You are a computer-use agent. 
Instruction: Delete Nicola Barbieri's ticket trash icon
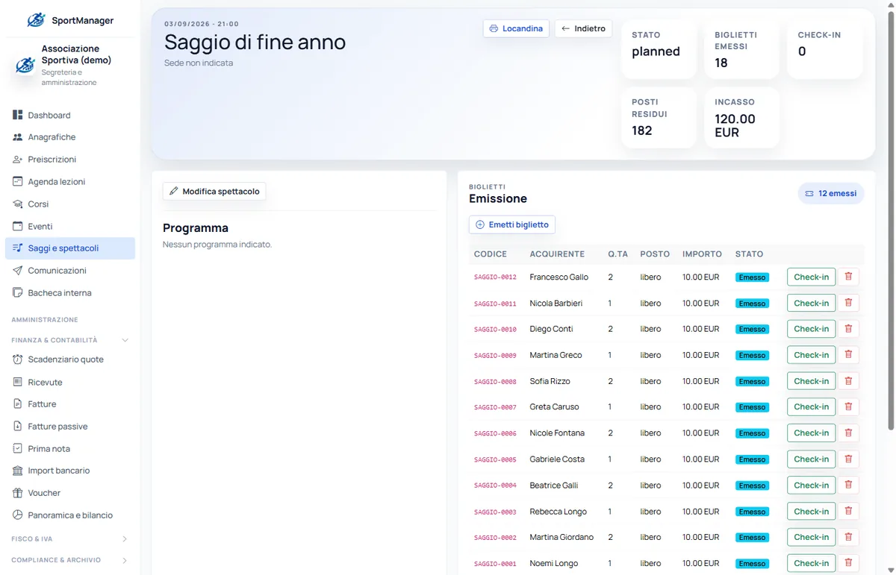tap(848, 303)
